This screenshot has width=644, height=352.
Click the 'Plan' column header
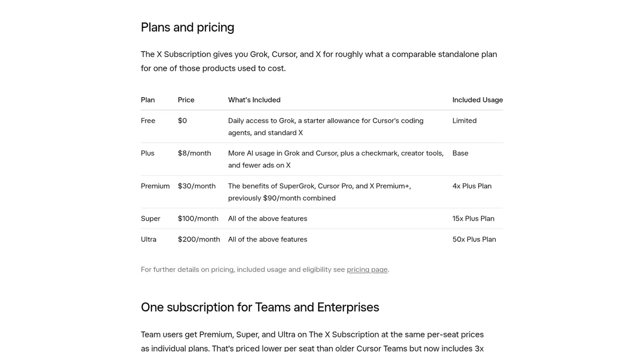tap(148, 100)
